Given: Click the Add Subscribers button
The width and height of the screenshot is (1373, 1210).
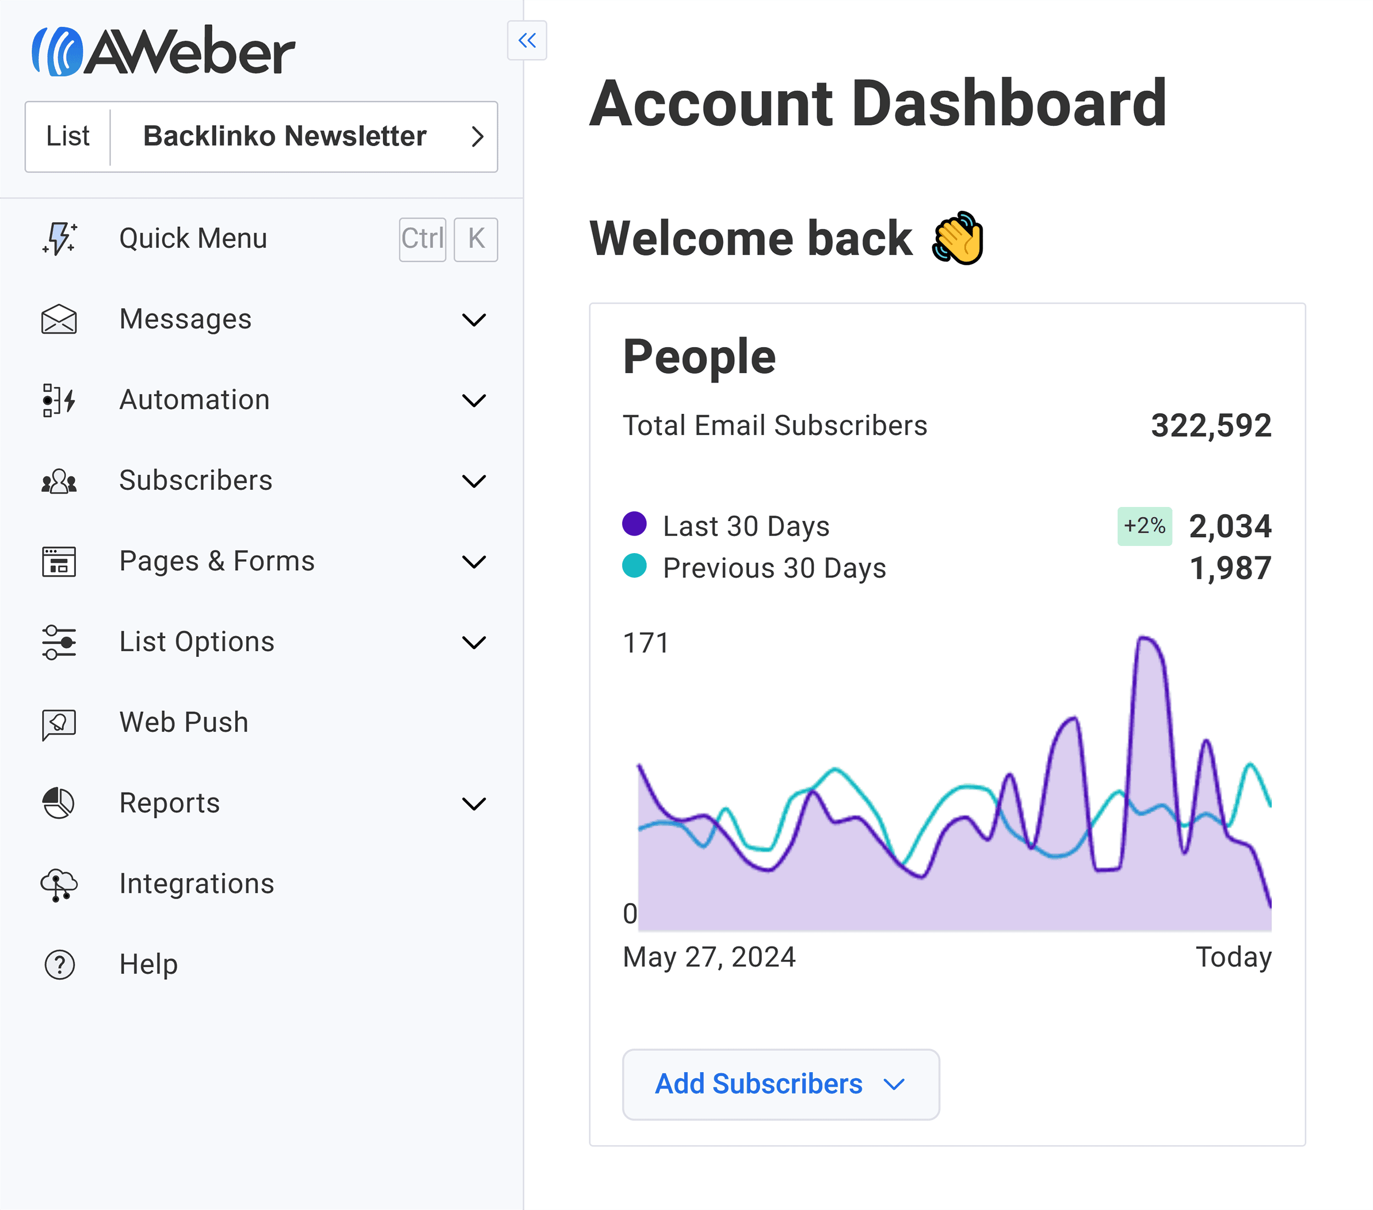Looking at the screenshot, I should tap(758, 1084).
